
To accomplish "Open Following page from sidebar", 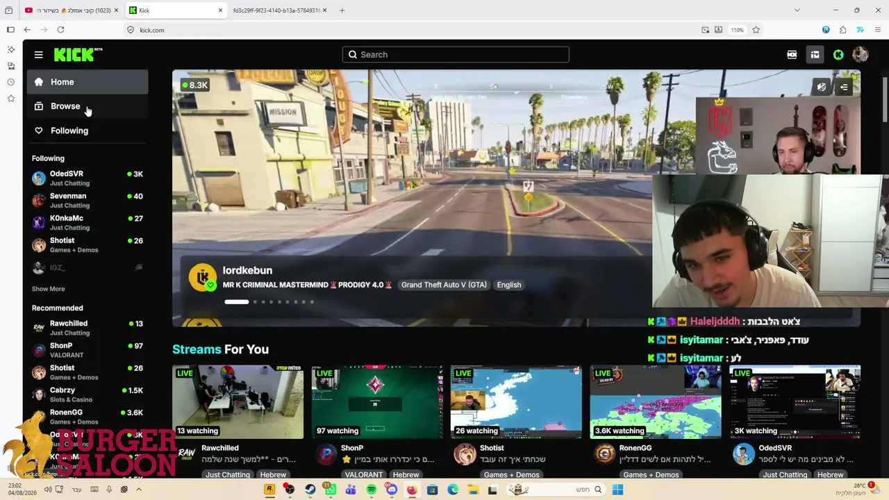I will (88, 131).
